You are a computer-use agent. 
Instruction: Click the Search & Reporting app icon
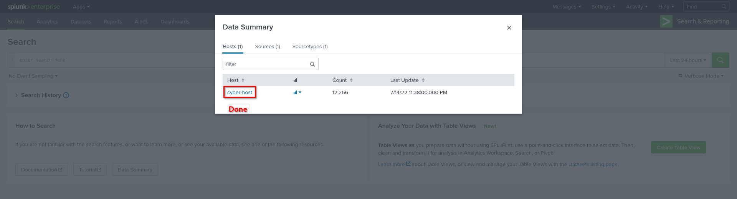click(666, 21)
